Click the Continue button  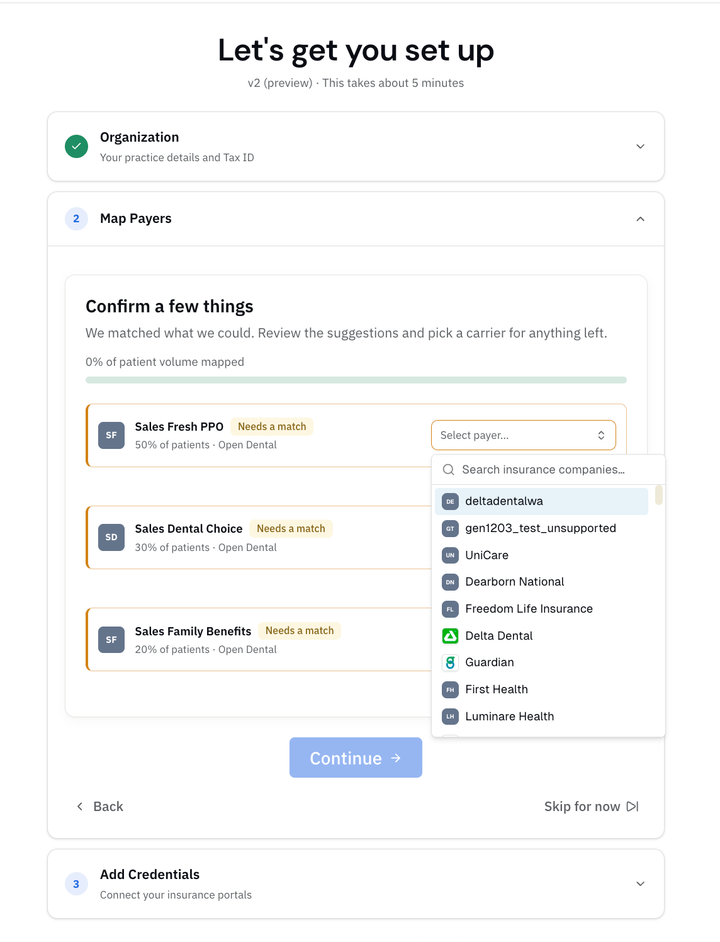pyautogui.click(x=356, y=758)
